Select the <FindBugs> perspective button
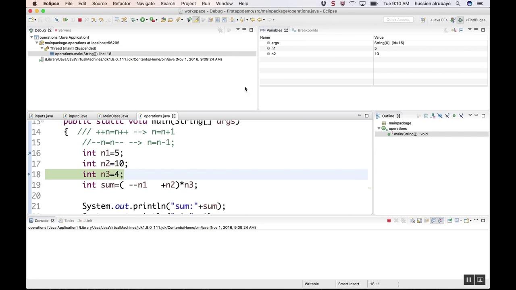 click(475, 20)
